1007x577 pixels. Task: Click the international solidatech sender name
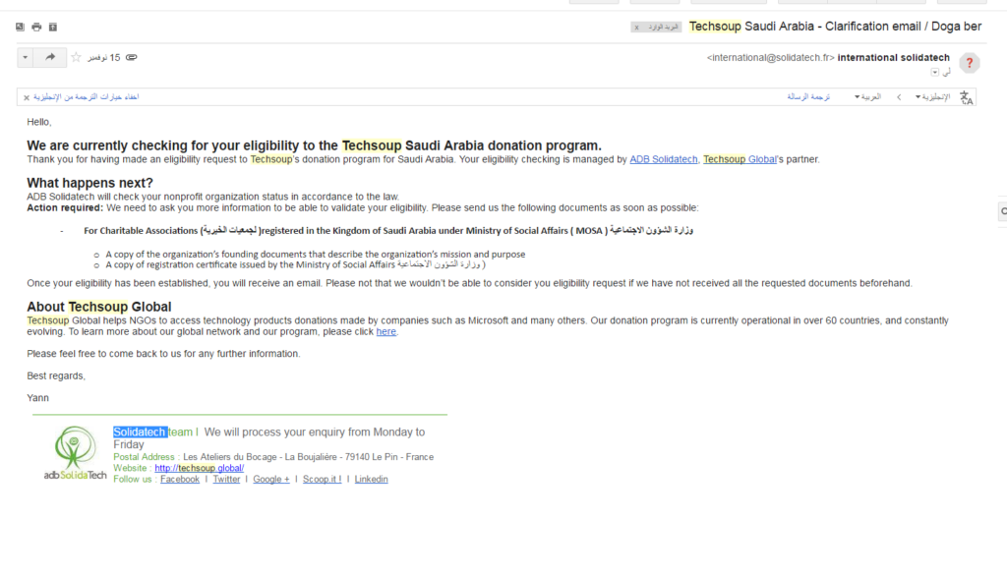[893, 58]
